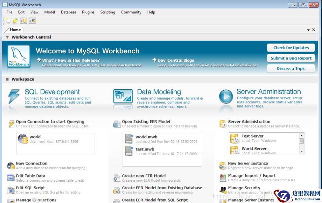
Task: Open the tab list dropdown arrow
Action: point(308,30)
